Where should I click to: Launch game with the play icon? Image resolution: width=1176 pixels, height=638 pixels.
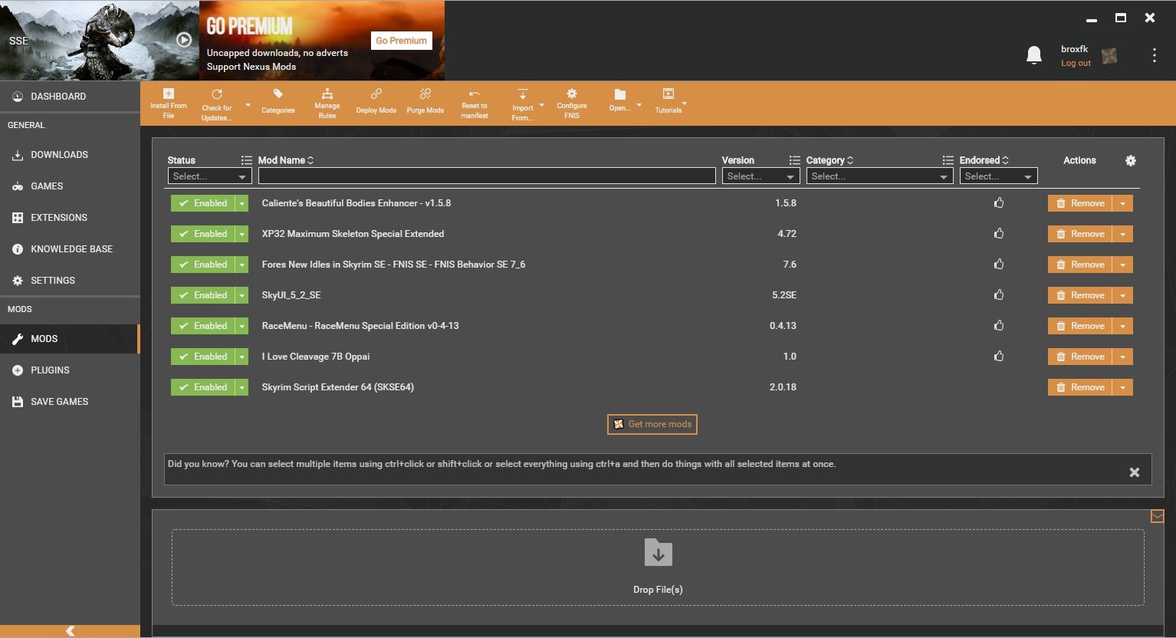click(x=184, y=40)
